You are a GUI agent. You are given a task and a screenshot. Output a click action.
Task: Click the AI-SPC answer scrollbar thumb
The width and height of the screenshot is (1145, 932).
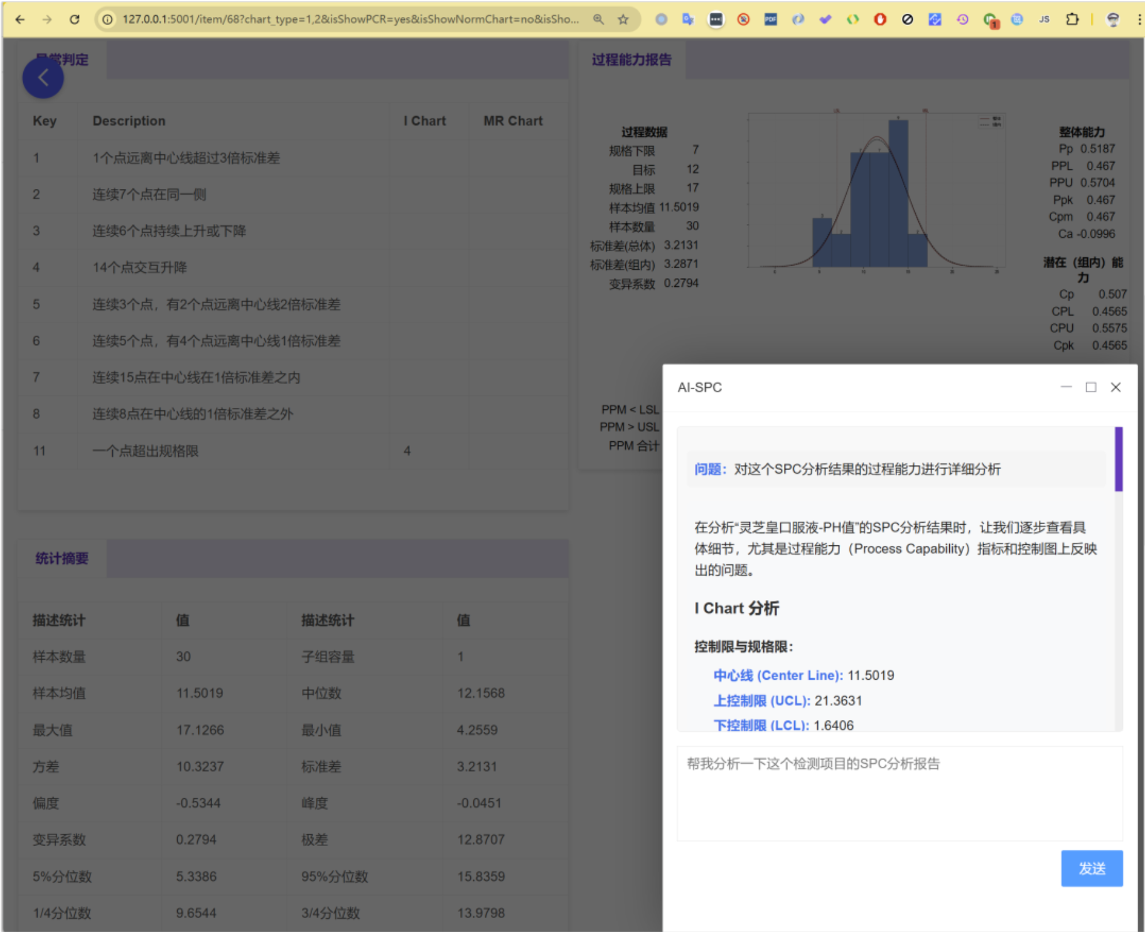pyautogui.click(x=1118, y=459)
